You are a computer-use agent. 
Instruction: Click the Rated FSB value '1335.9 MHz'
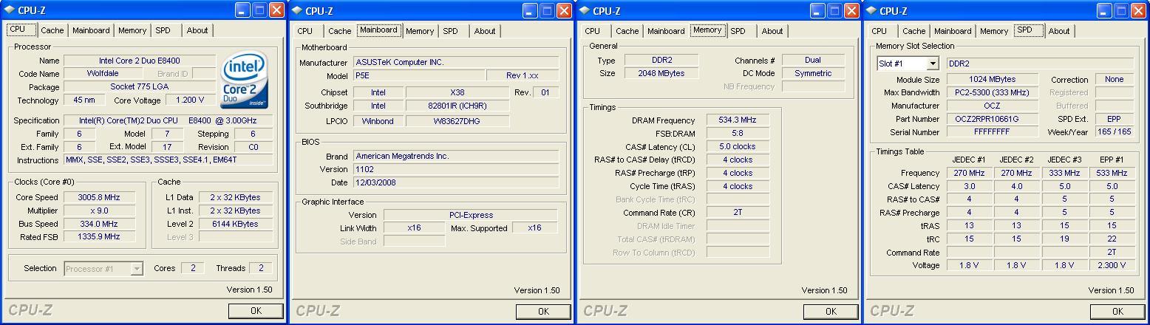(x=99, y=236)
